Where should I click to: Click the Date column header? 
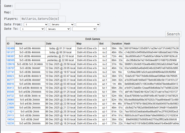tap(60, 44)
